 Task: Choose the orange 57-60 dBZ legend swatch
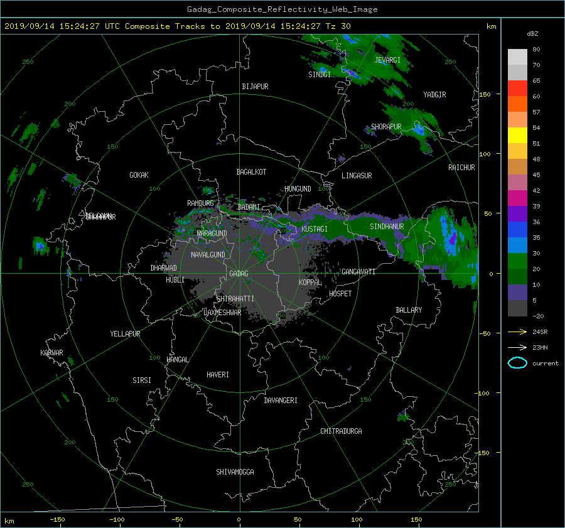tap(517, 104)
